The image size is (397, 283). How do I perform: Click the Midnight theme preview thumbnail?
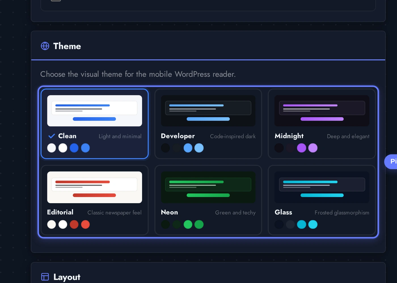click(322, 111)
